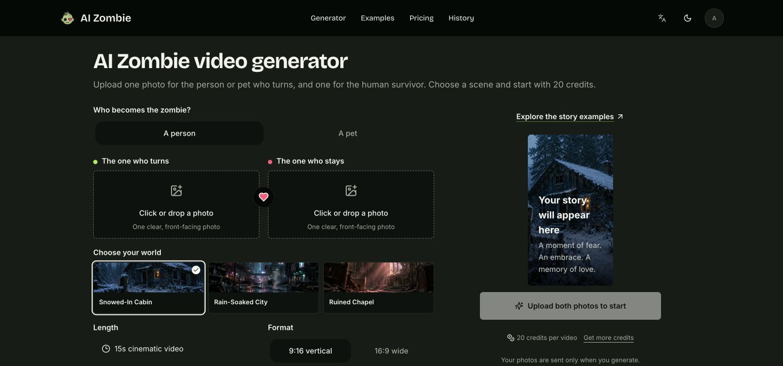Click the AI Zombie brand name

pyautogui.click(x=105, y=18)
